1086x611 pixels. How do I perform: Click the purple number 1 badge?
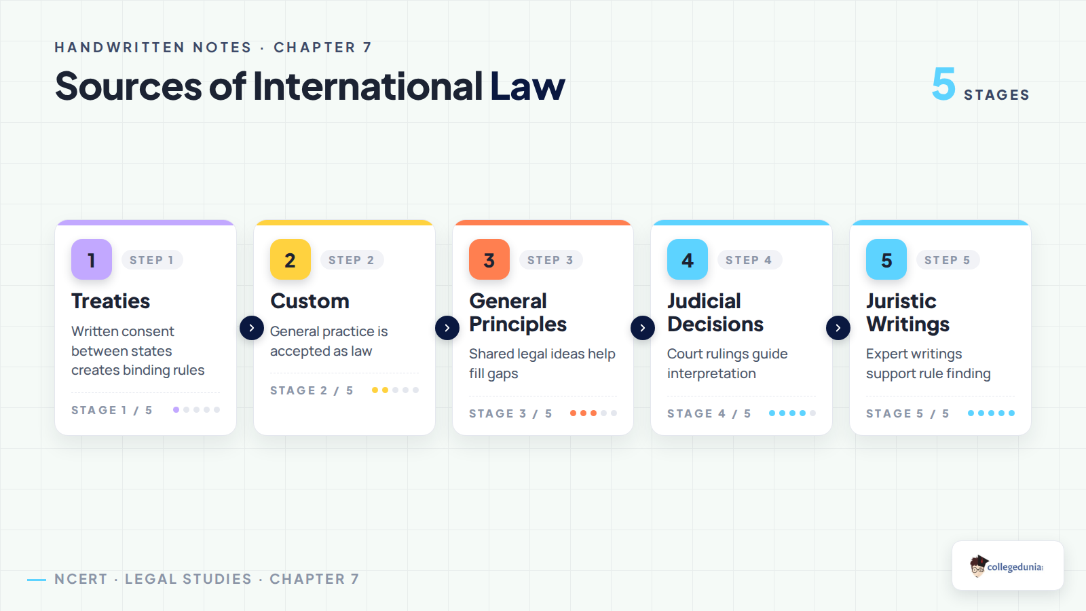click(x=92, y=259)
